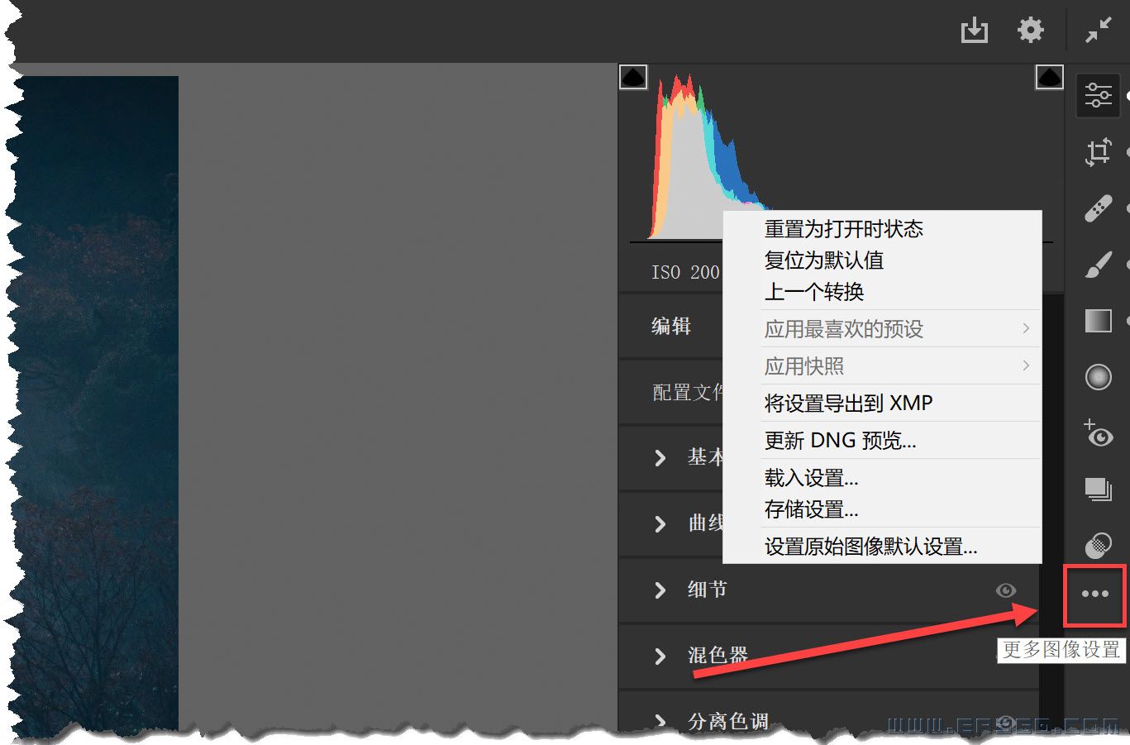
Task: Activate the Red Eye removal tool
Action: [x=1098, y=433]
